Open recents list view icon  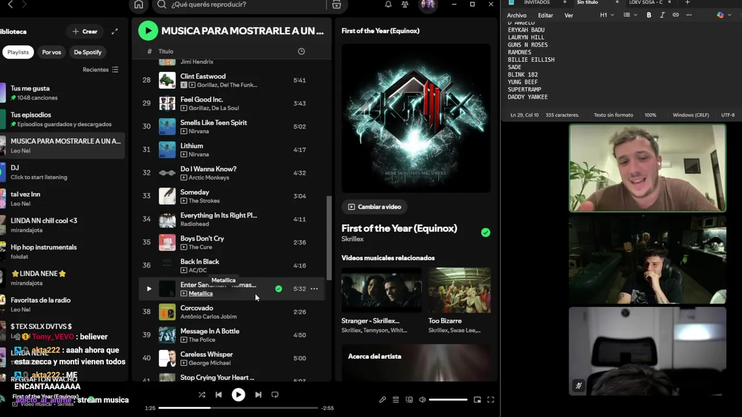(115, 69)
